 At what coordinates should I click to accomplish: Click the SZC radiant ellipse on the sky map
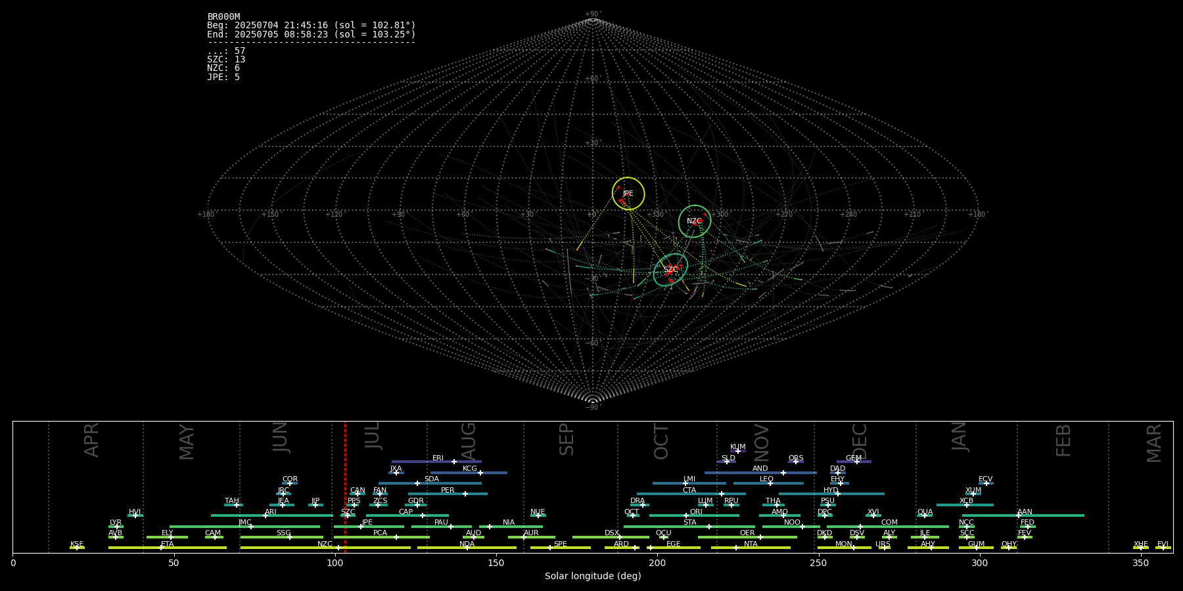click(x=670, y=270)
